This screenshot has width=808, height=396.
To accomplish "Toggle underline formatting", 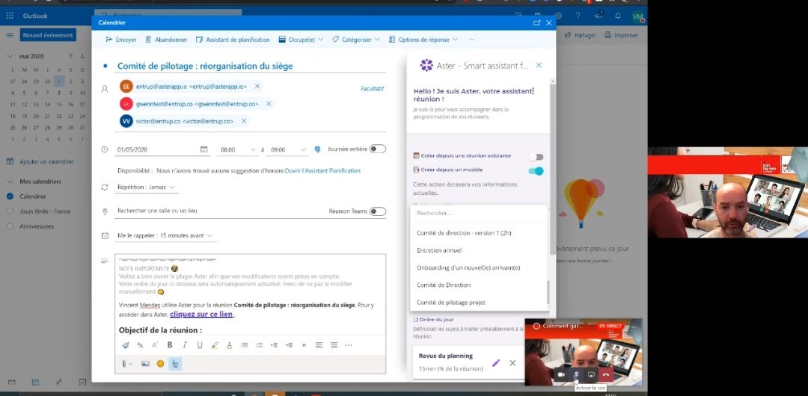I will (x=200, y=345).
